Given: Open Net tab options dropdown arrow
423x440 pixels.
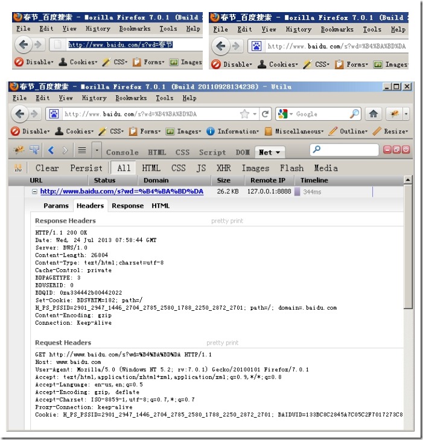Looking at the screenshot, I should point(278,152).
